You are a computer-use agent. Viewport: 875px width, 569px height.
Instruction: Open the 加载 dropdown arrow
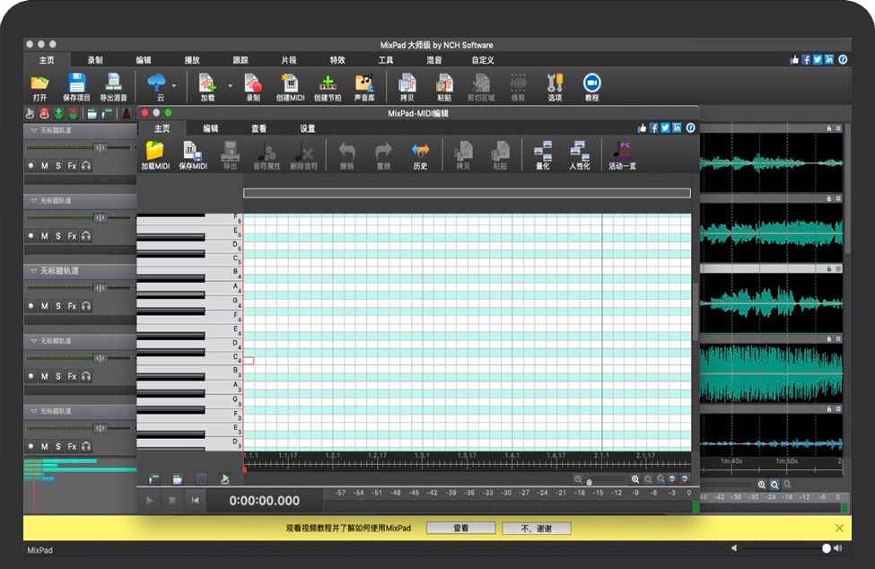230,86
